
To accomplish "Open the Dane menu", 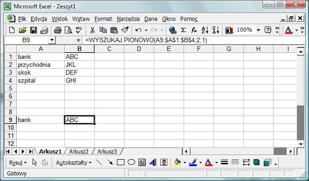I will [x=151, y=19].
